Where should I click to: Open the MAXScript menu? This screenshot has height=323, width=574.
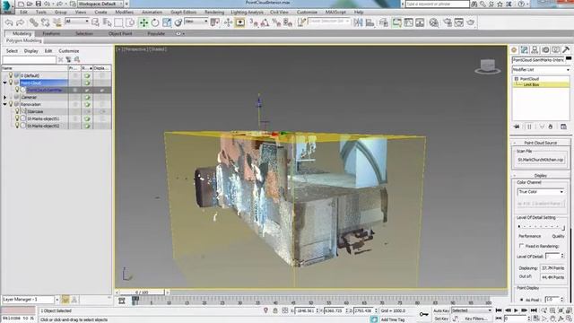[335, 12]
